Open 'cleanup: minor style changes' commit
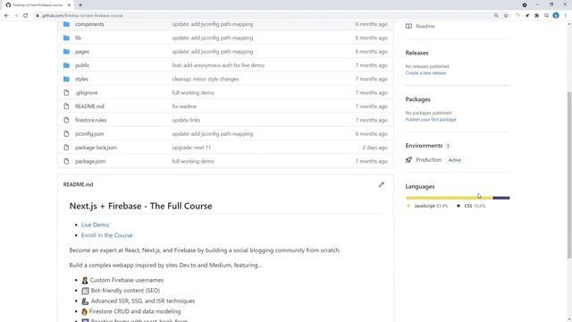The height and width of the screenshot is (322, 572). tap(206, 80)
